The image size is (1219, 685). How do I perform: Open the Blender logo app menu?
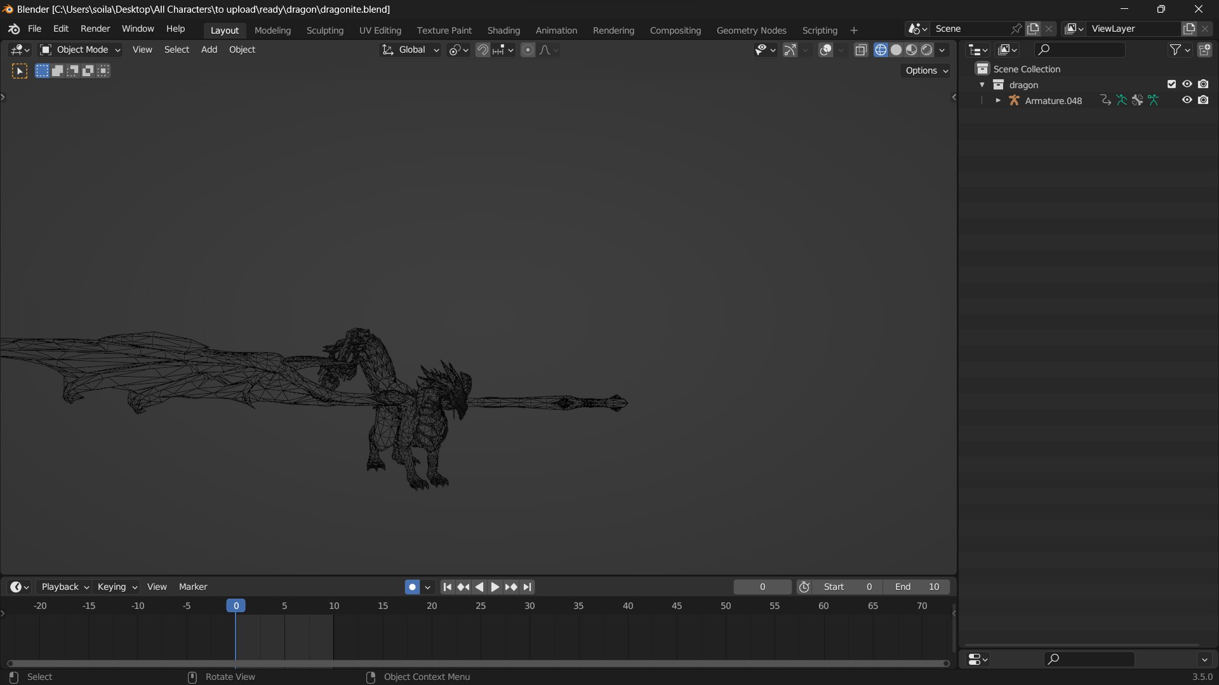[x=14, y=29]
